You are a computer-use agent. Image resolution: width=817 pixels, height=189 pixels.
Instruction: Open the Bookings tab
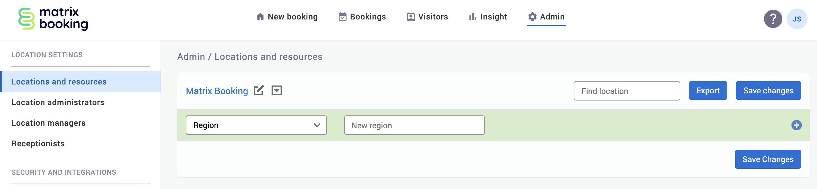click(x=362, y=17)
